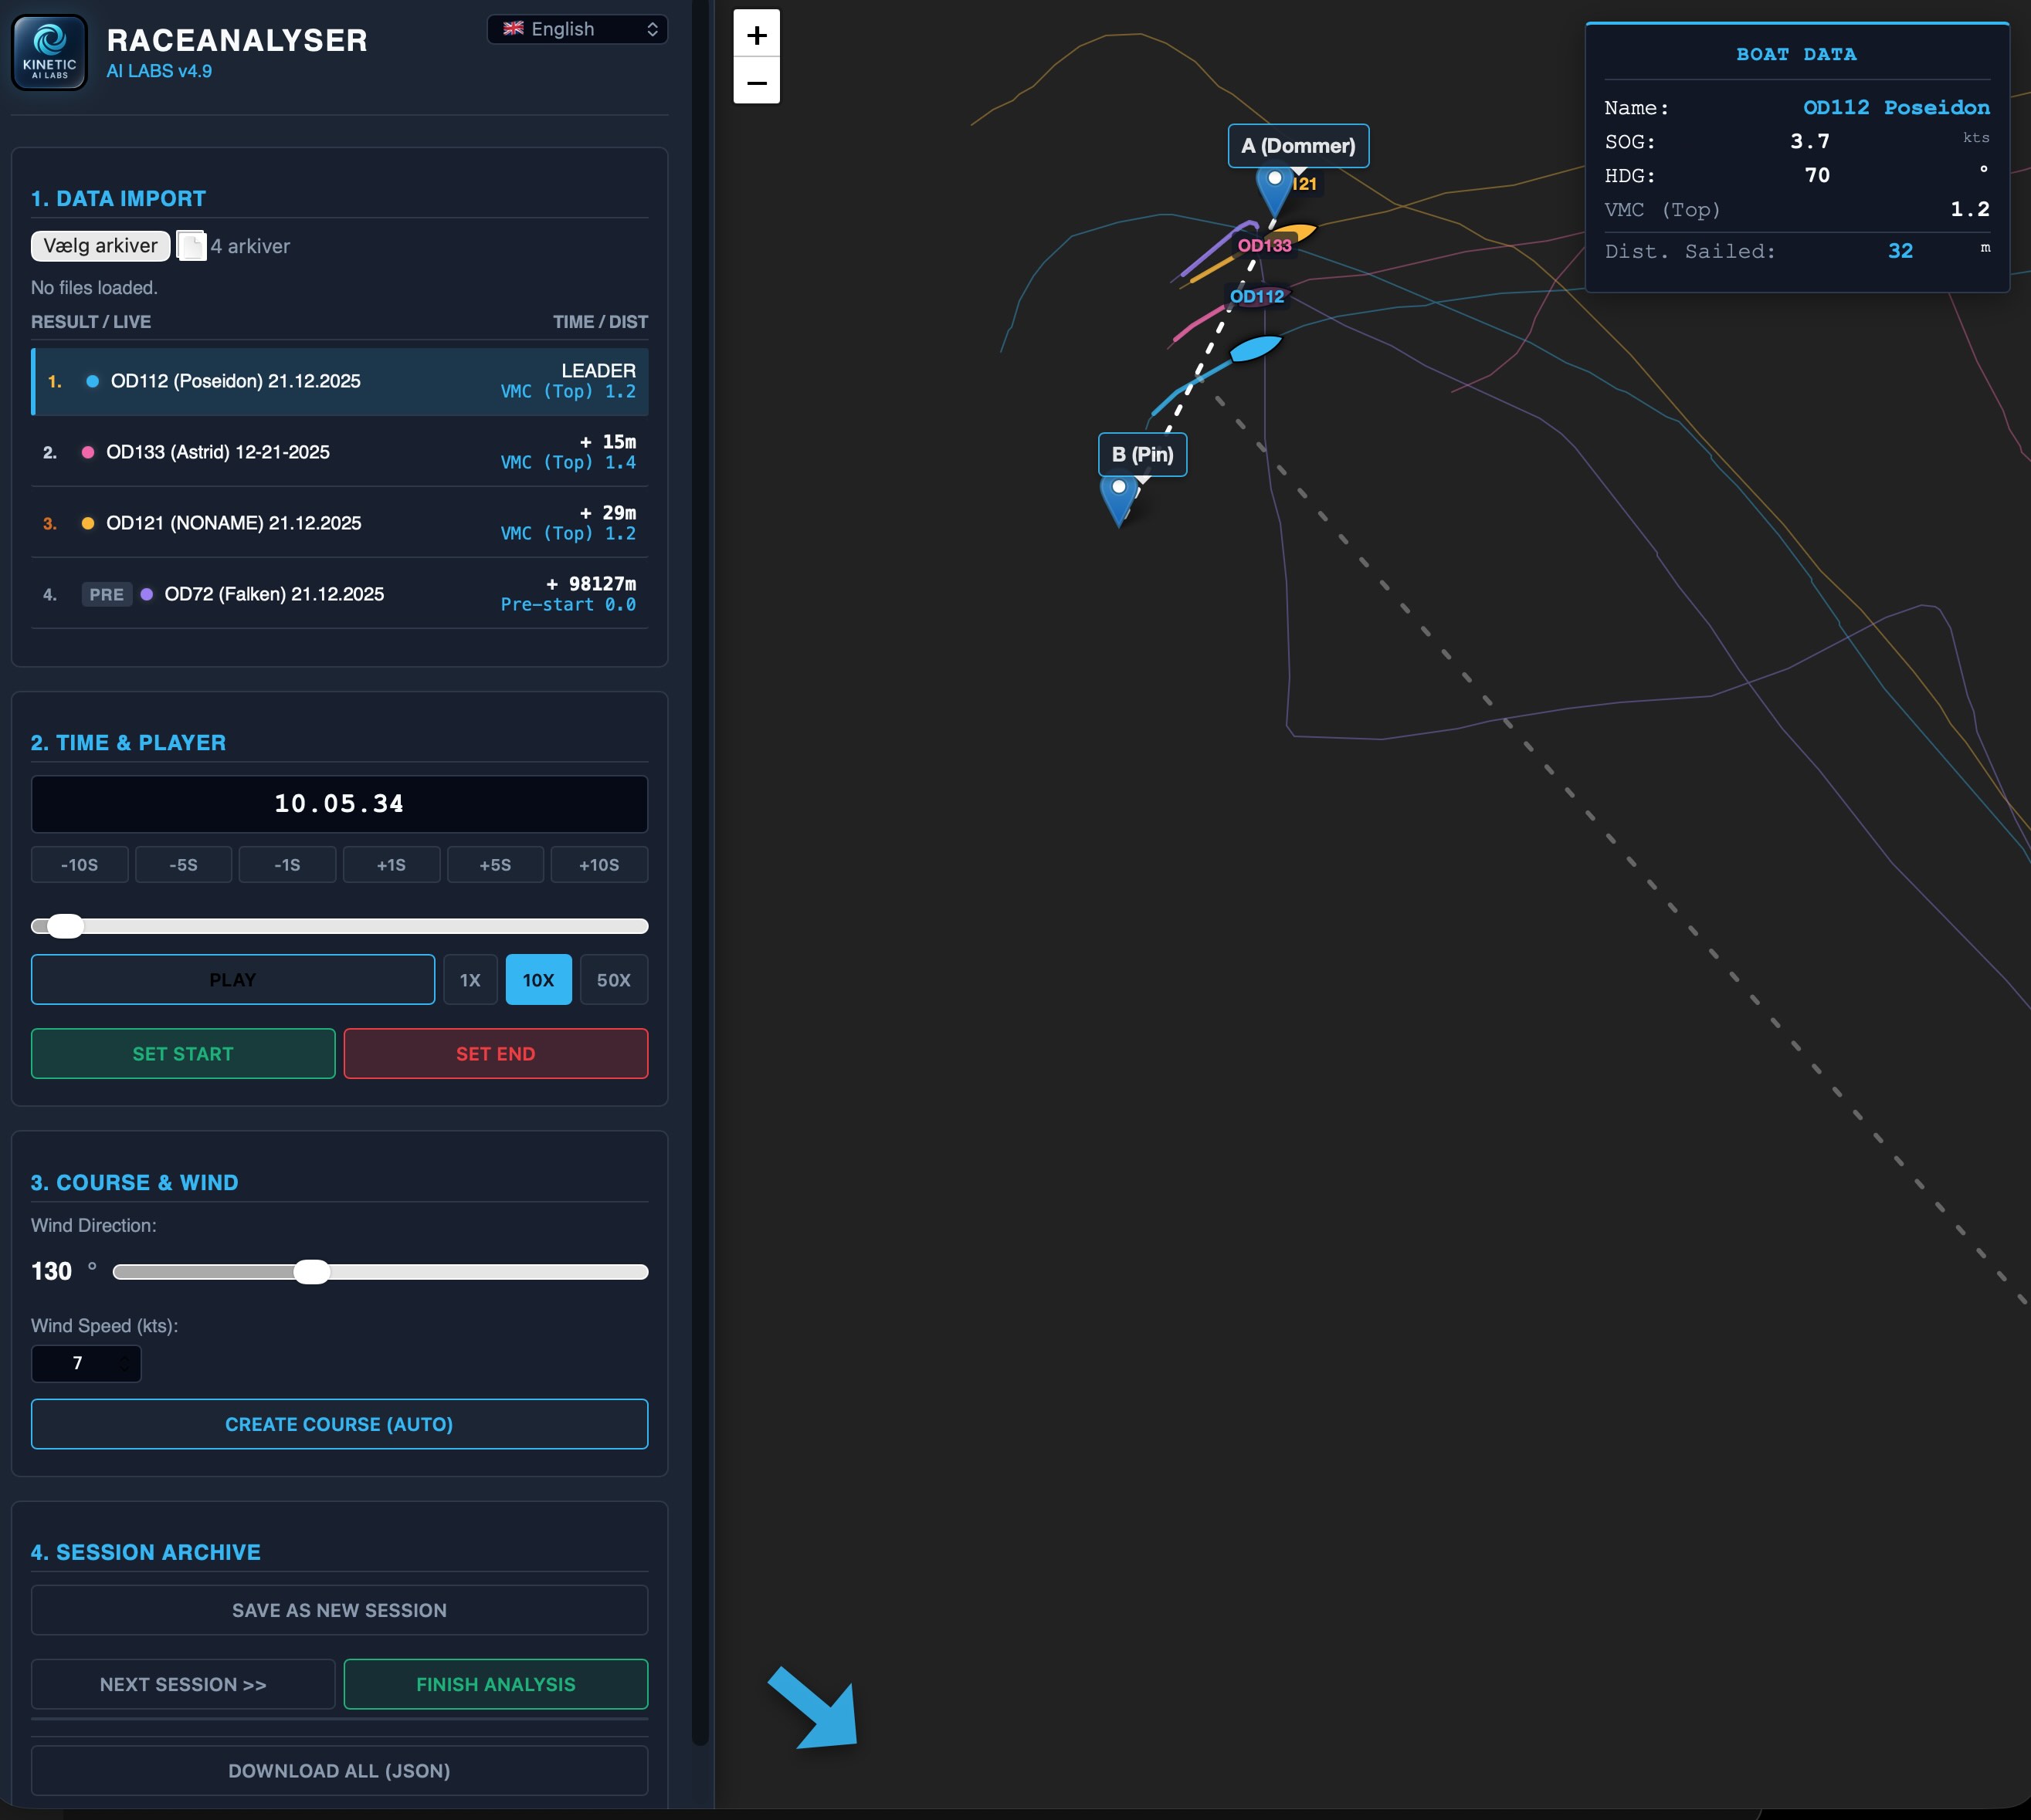
Task: Toggle OD133 Astrid's pink color dot
Action: [x=89, y=452]
